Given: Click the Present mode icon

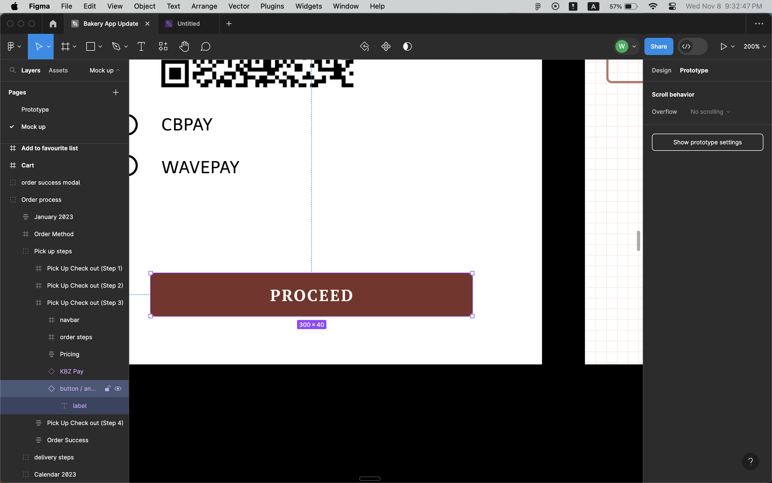Looking at the screenshot, I should (x=723, y=46).
